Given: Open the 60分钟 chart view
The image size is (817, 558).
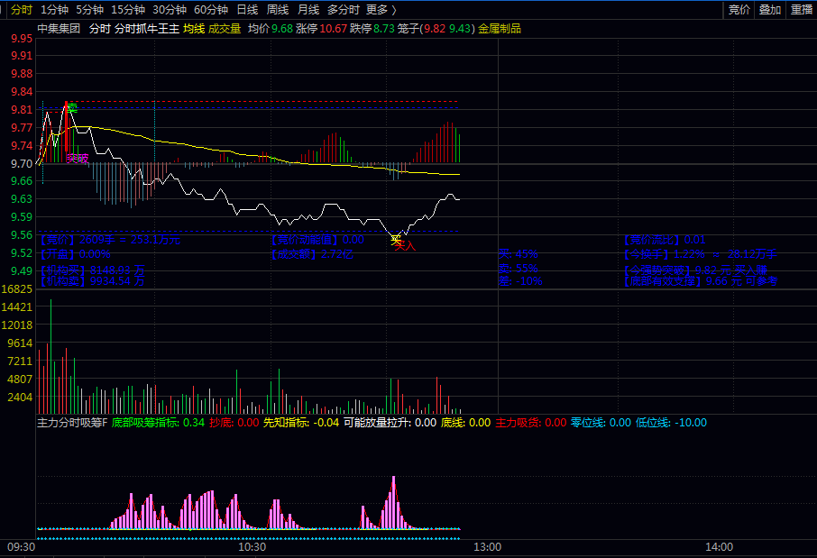Looking at the screenshot, I should tap(211, 9).
